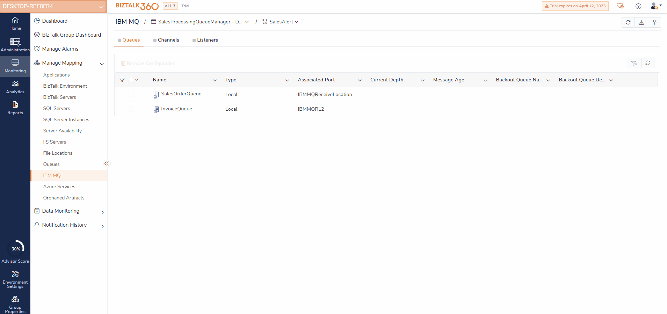The width and height of the screenshot is (667, 314).
Task: Clear filters icon above the grid
Action: click(634, 63)
